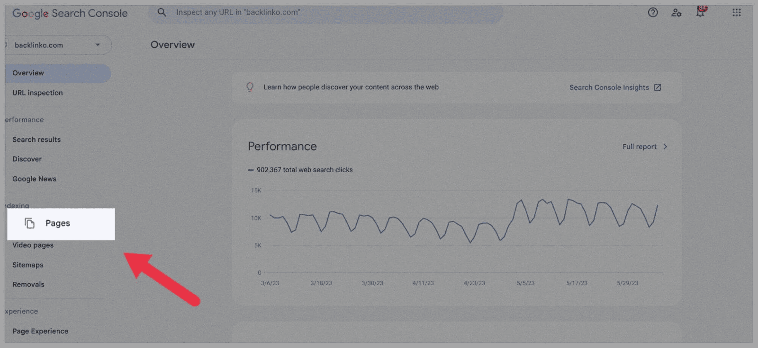Open notifications via the bell icon
The image size is (758, 348).
[x=701, y=12]
